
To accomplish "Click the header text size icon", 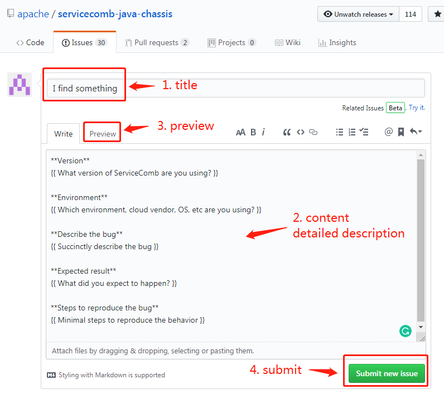I will tap(240, 132).
